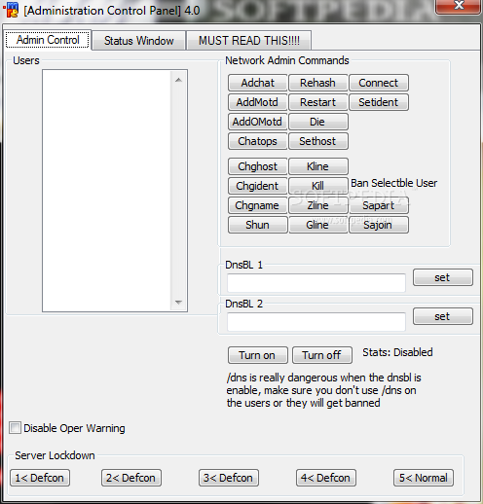Viewport: 483px width, 504px height.
Task: Open the Status Window tab
Action: click(x=138, y=41)
